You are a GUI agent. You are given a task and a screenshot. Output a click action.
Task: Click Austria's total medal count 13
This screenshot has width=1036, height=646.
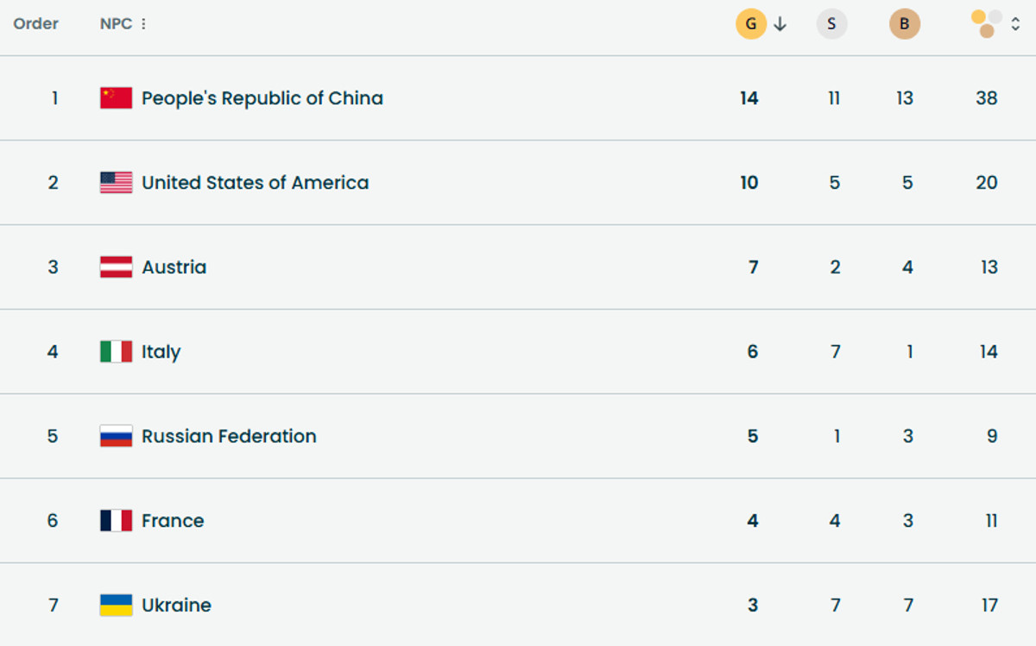pos(988,267)
